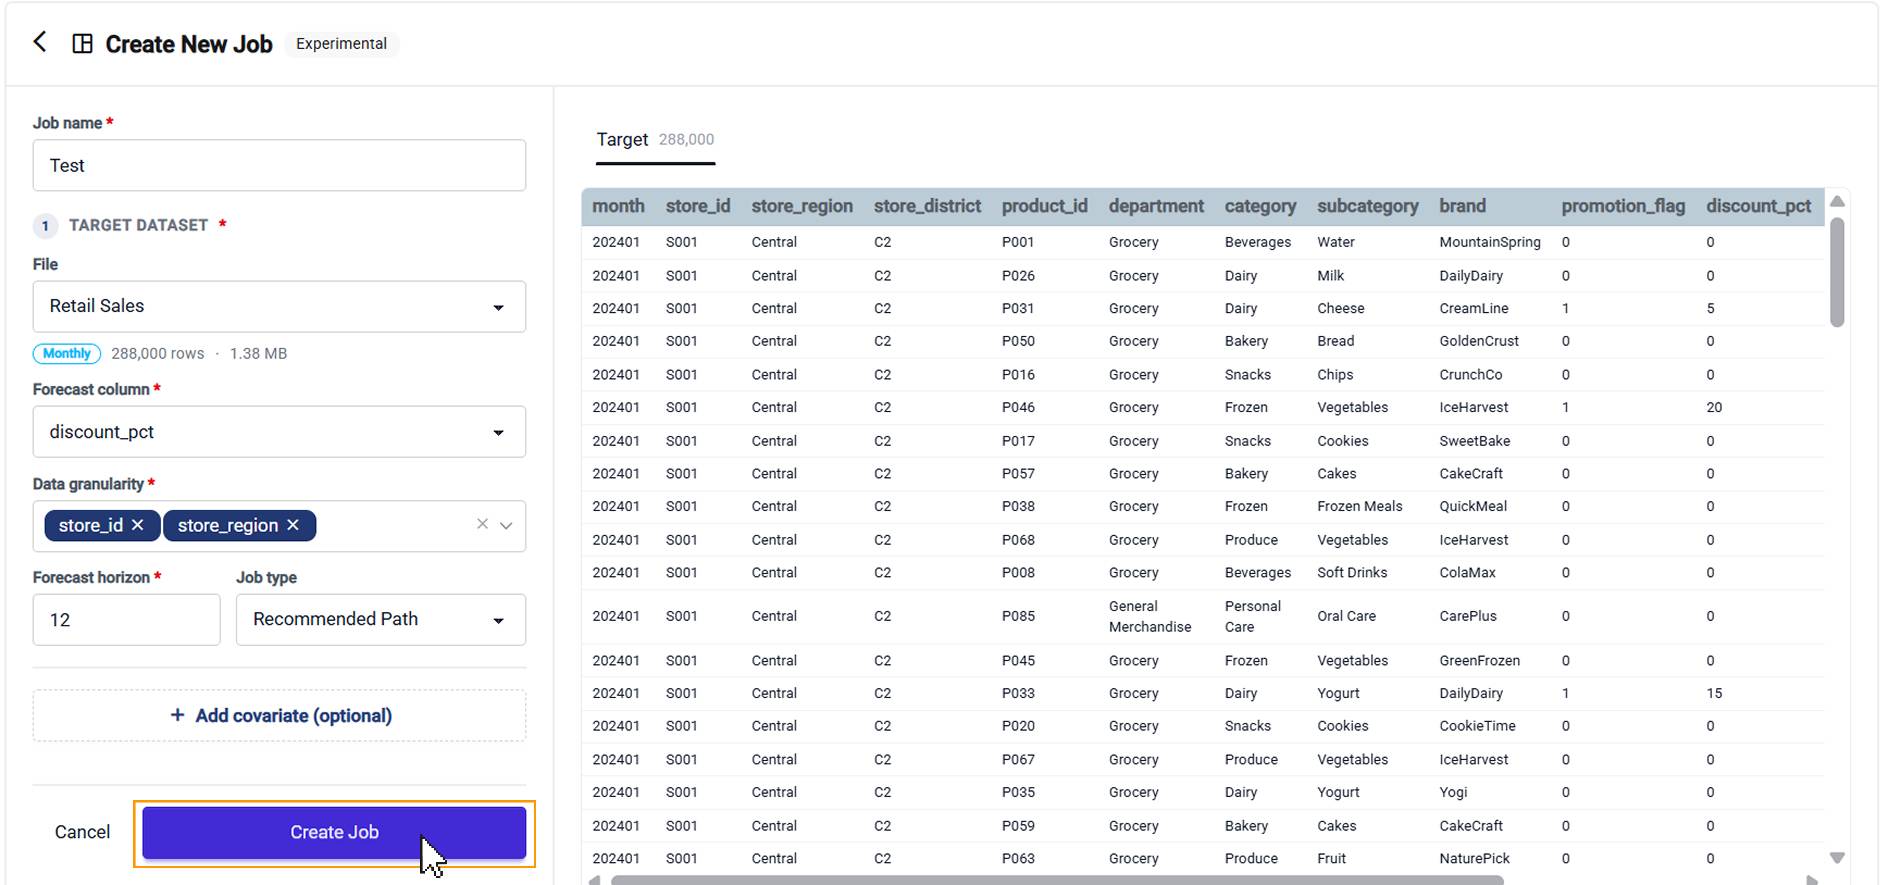Add an optional covariate
Viewport: 1889px width, 885px height.
point(279,716)
